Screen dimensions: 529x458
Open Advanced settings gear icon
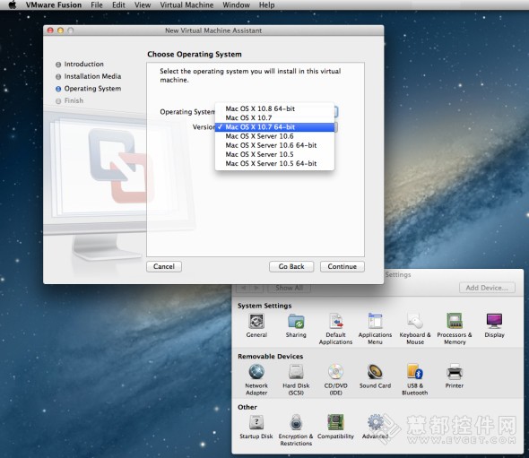tap(375, 422)
